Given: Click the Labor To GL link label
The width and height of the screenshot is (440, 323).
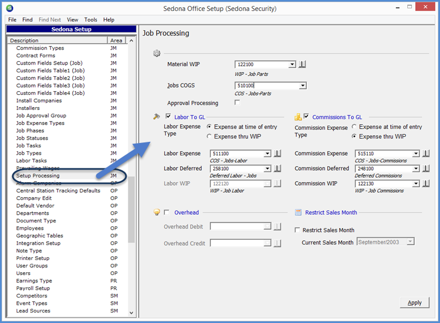Looking at the screenshot, I should pyautogui.click(x=190, y=117).
